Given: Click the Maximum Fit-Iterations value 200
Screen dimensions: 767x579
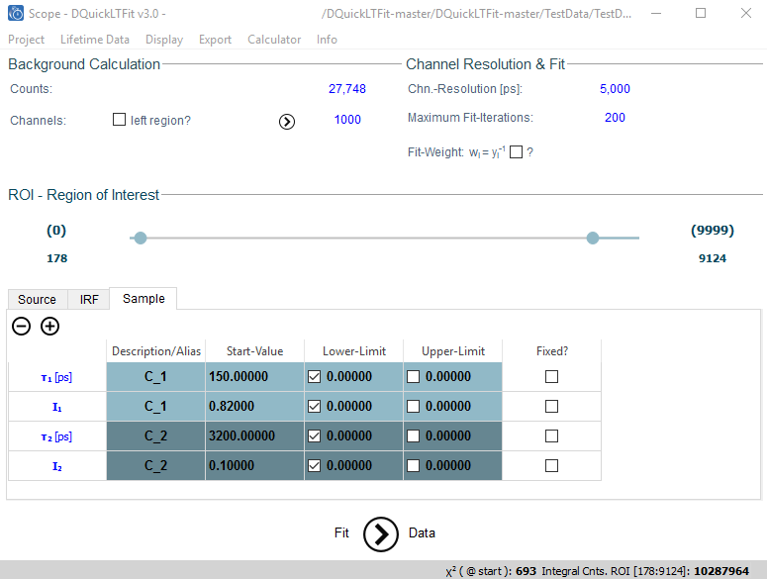Looking at the screenshot, I should coord(615,118).
